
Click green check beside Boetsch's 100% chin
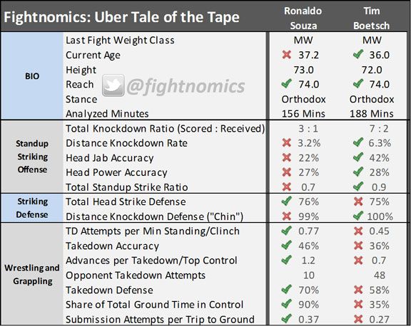[357, 216]
